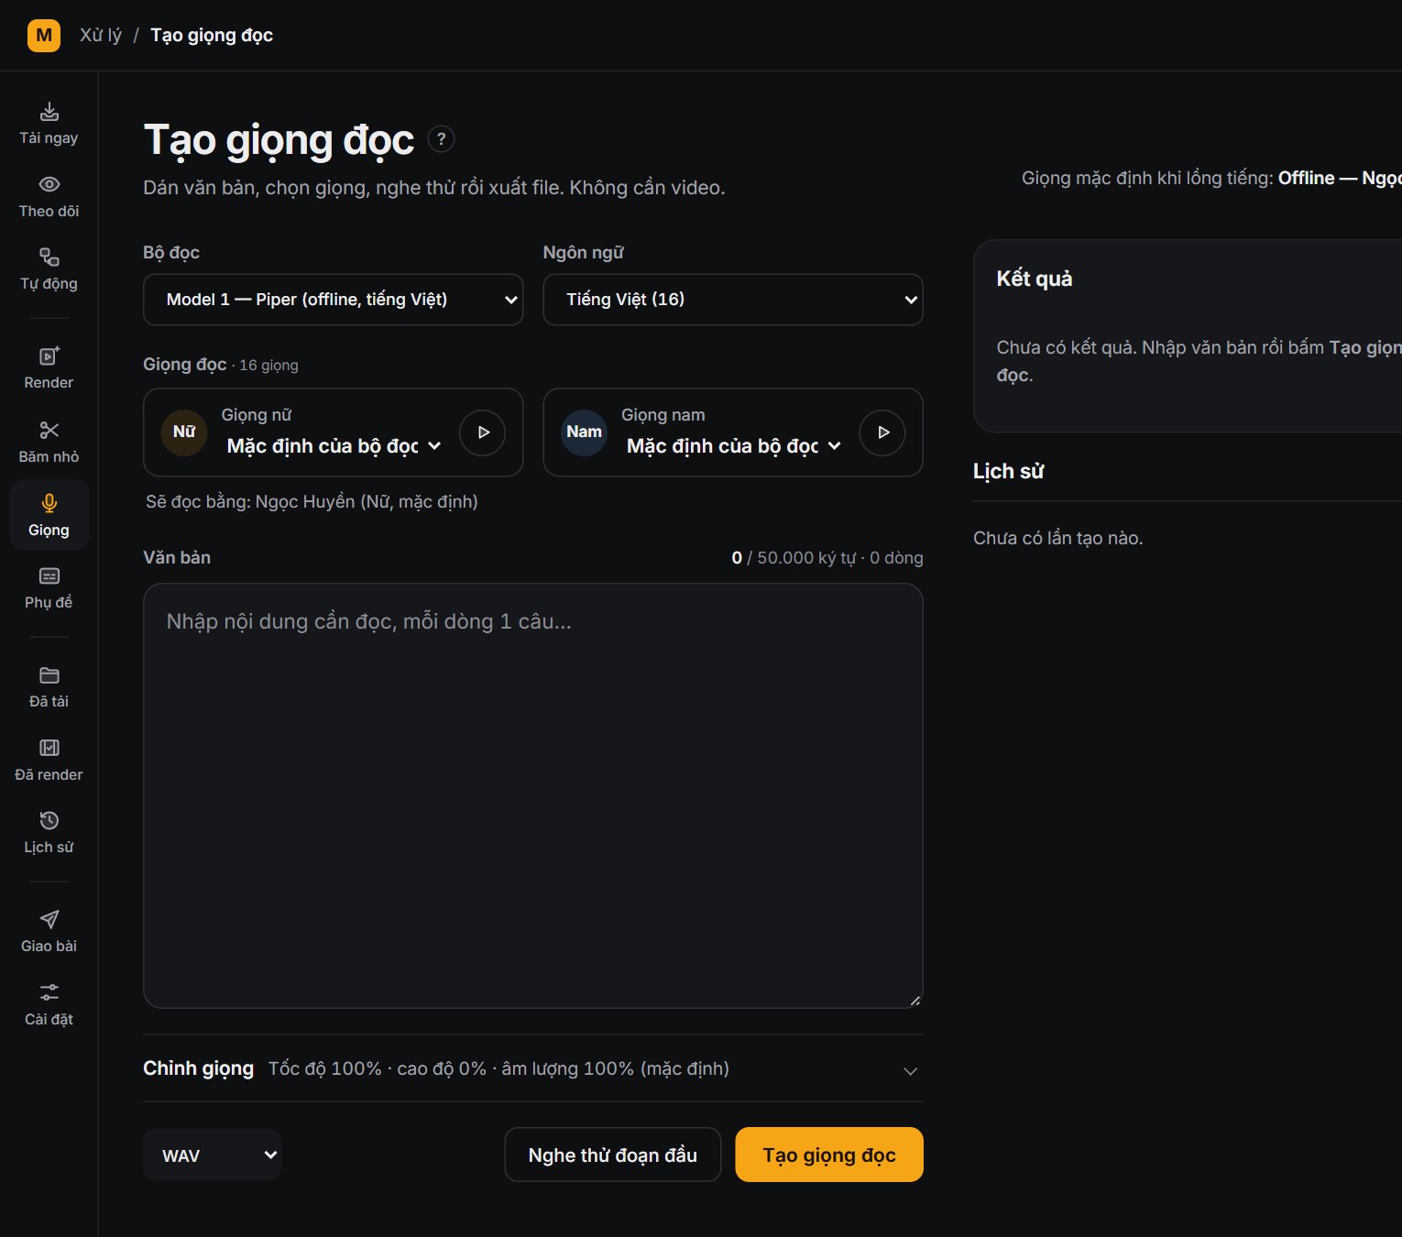Click the Nam avatar badge
Image resolution: width=1402 pixels, height=1237 pixels.
(584, 432)
